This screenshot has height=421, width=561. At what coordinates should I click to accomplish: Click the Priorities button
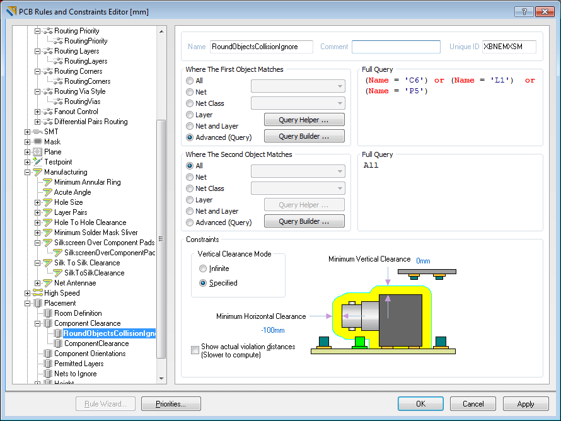(171, 404)
